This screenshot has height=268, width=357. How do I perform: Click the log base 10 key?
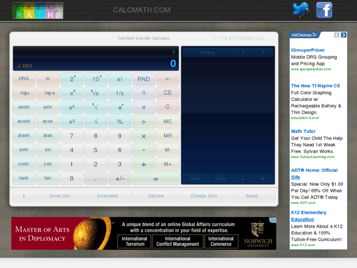point(48,93)
